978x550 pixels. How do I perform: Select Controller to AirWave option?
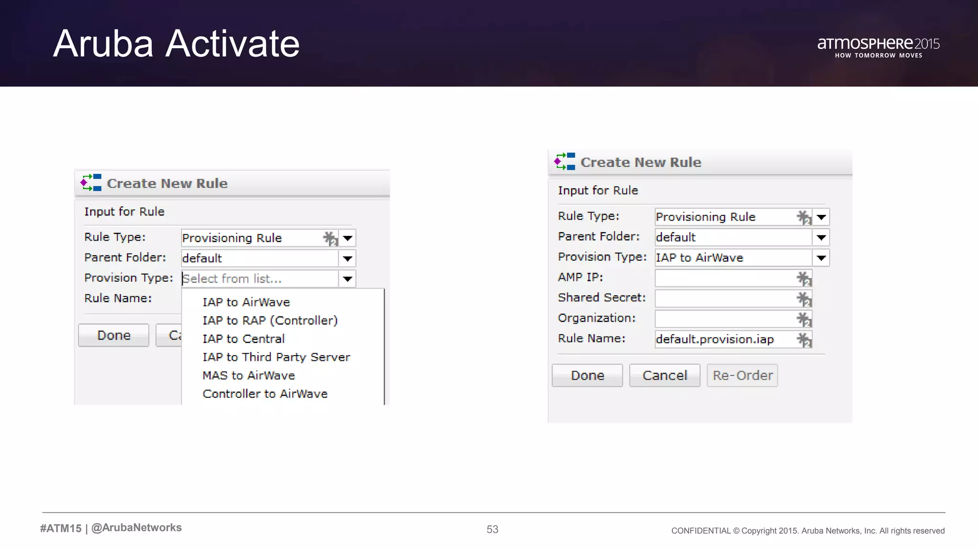tap(265, 394)
